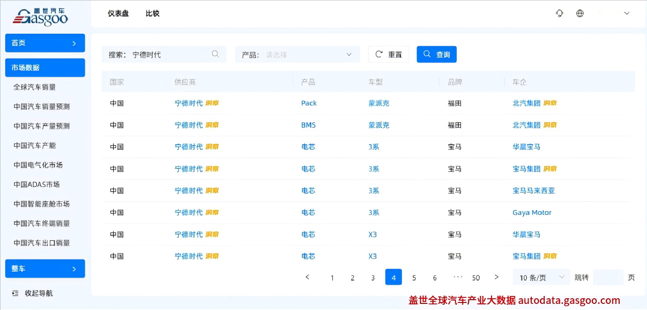
Task: Open the Gaya Motor link
Action: 532,213
